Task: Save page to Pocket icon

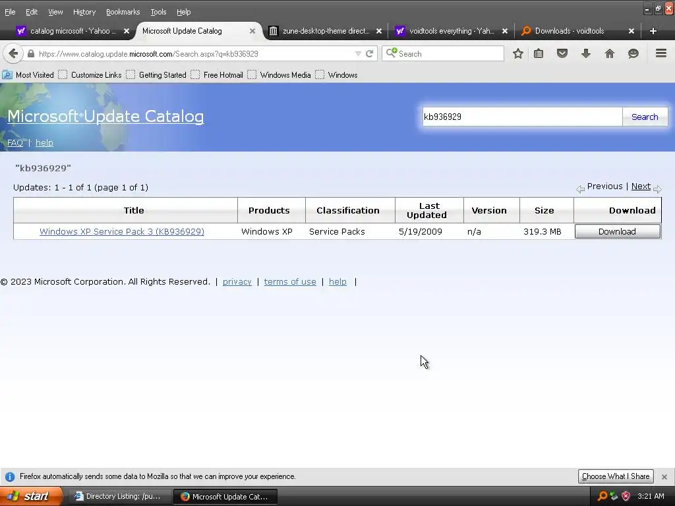Action: (562, 54)
